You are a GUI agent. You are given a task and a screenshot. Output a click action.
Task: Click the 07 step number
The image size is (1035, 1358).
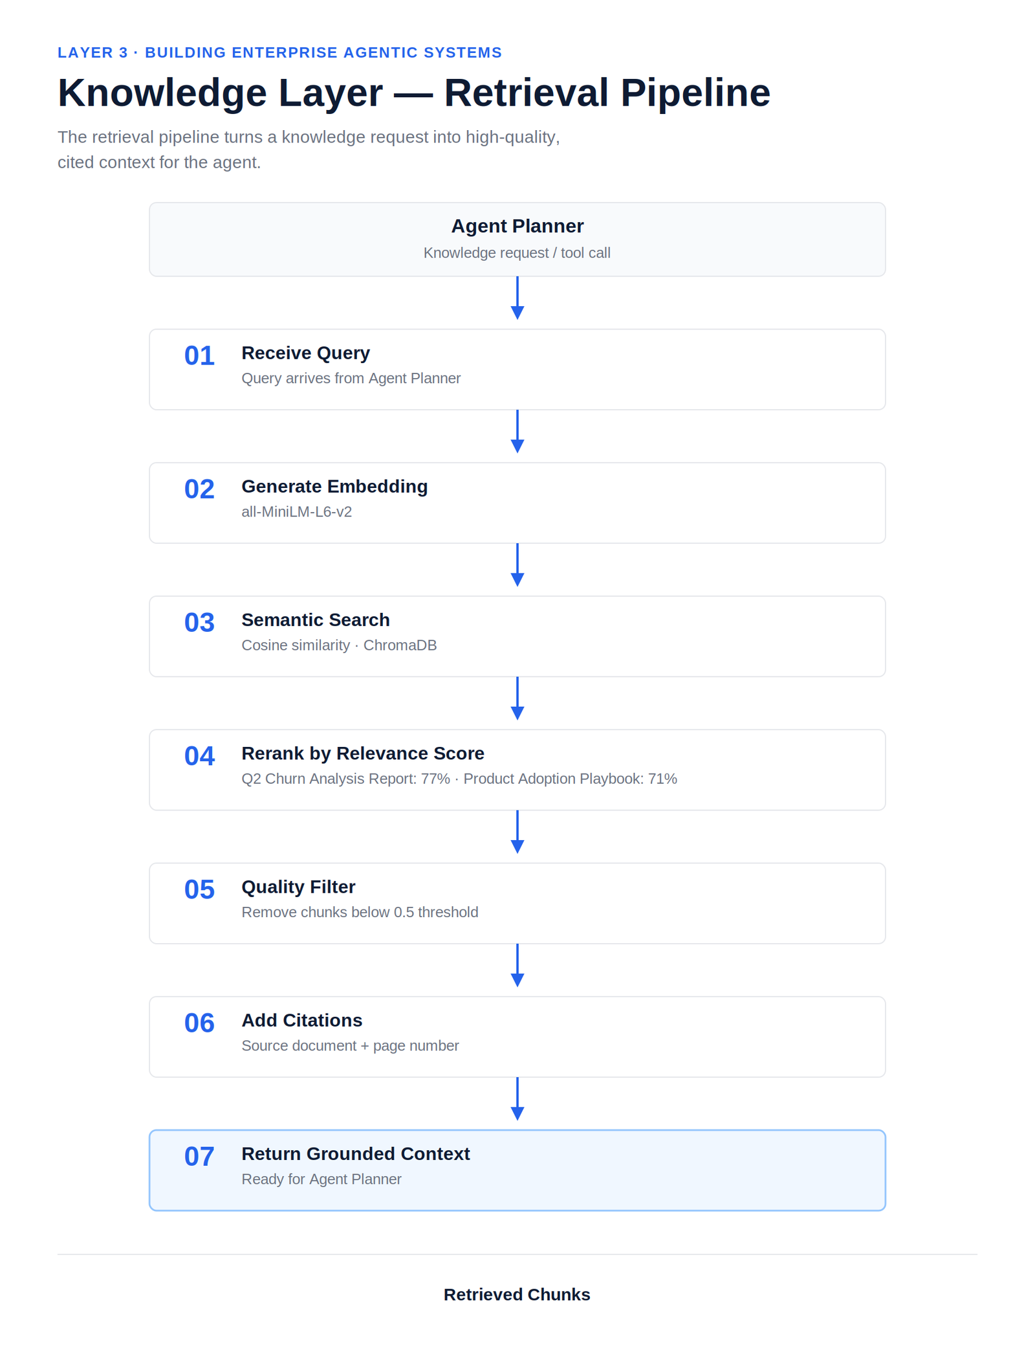(x=199, y=1156)
